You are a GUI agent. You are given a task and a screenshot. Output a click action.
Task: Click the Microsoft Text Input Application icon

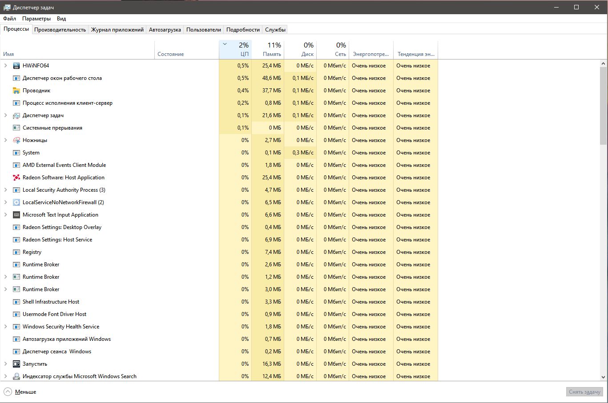coord(16,215)
